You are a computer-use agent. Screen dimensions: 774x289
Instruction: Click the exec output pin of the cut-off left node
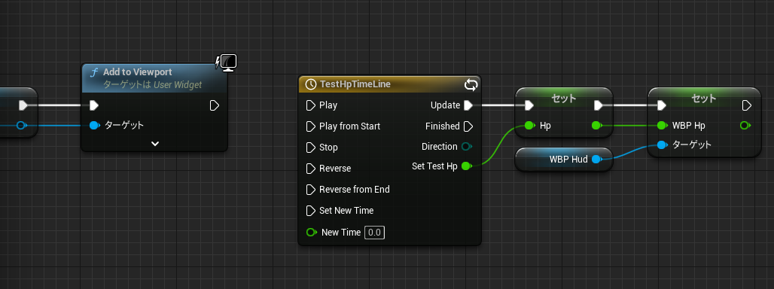point(23,105)
